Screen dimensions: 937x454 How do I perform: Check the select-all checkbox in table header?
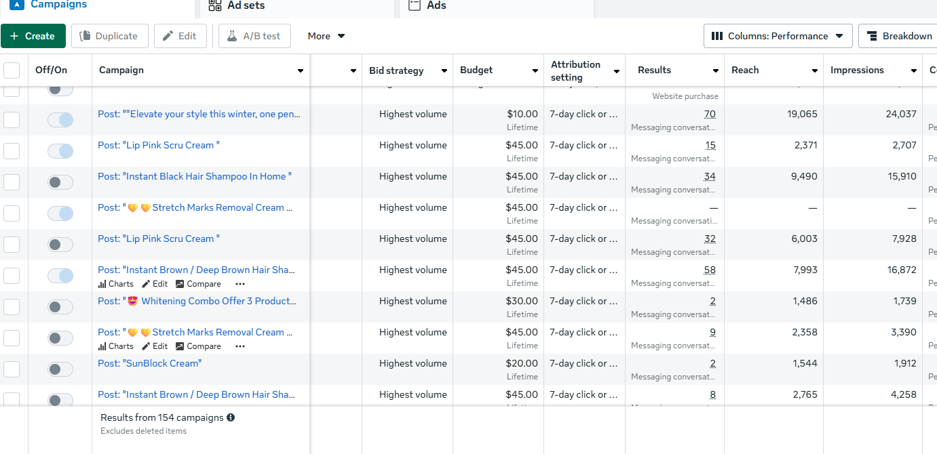[x=12, y=70]
